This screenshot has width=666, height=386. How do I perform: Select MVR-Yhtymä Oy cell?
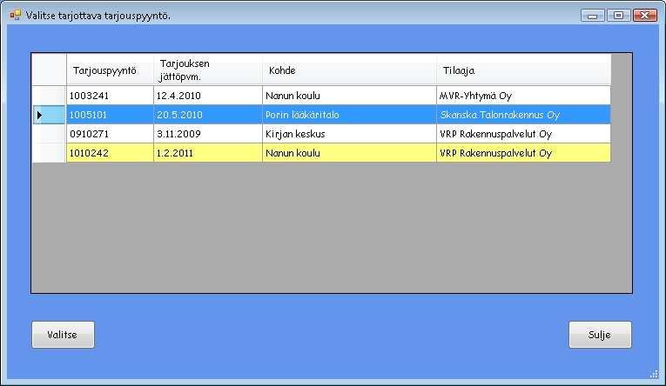(524, 96)
